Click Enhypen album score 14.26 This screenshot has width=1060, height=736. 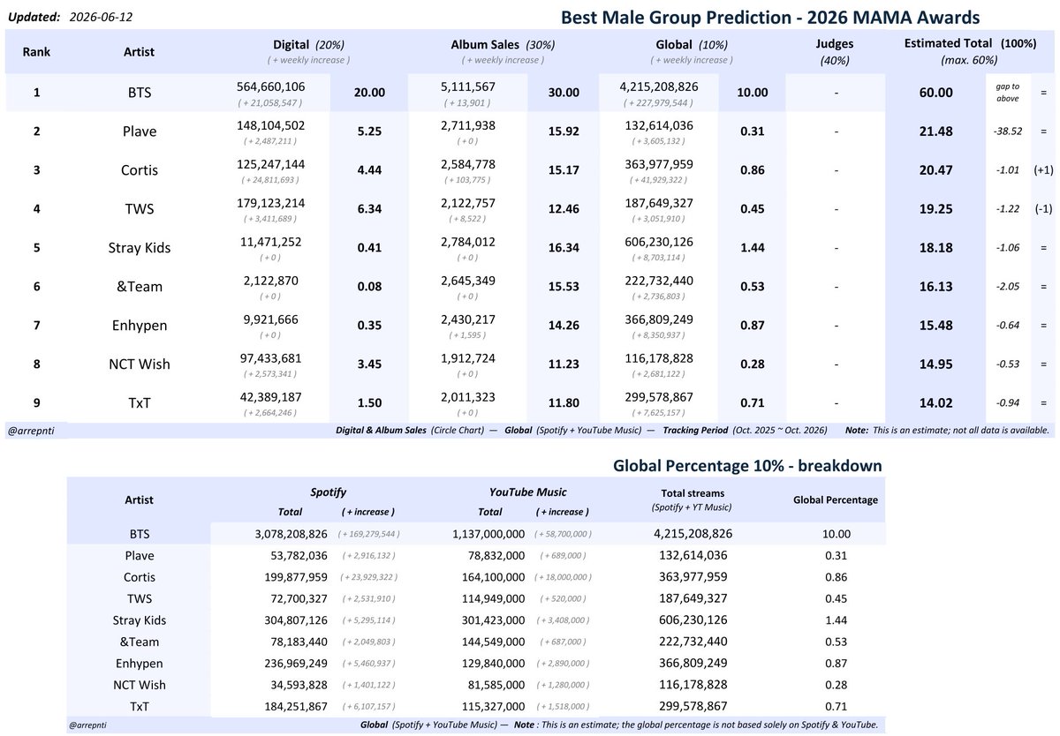[564, 326]
